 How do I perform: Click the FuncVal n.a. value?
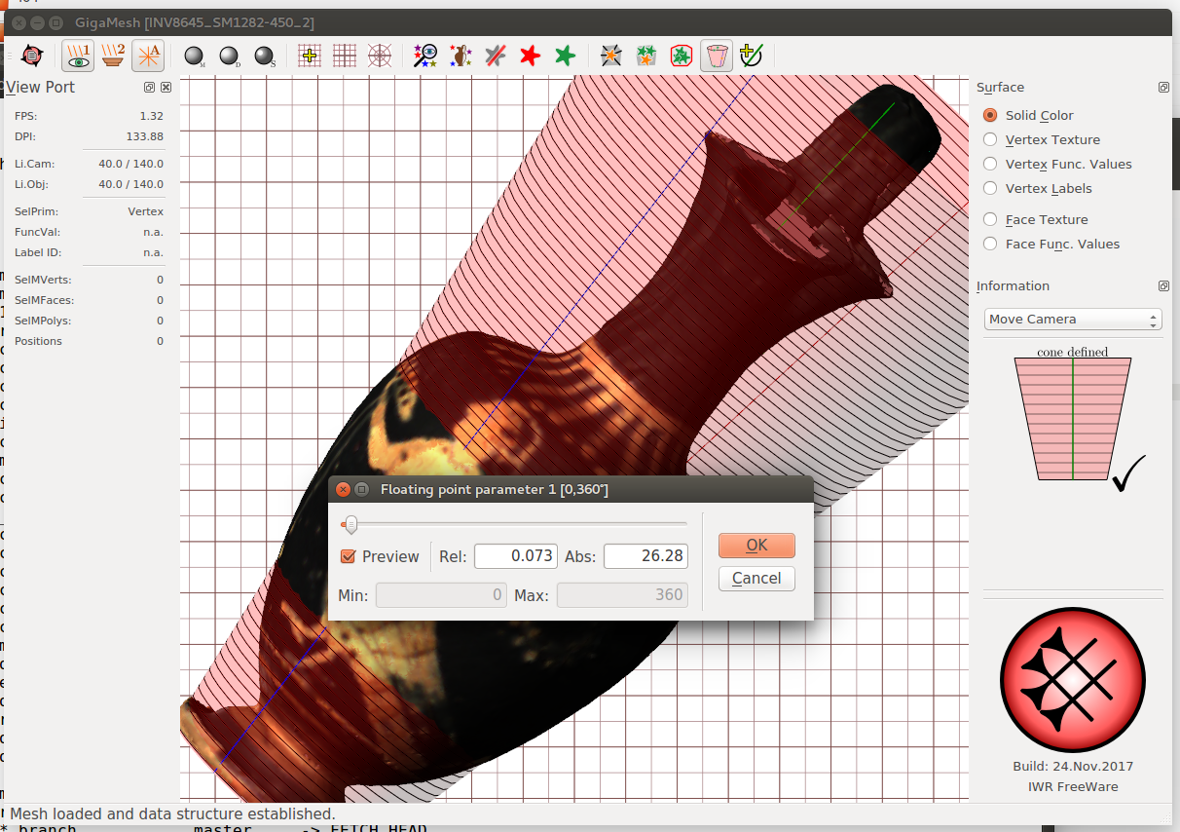click(x=153, y=232)
